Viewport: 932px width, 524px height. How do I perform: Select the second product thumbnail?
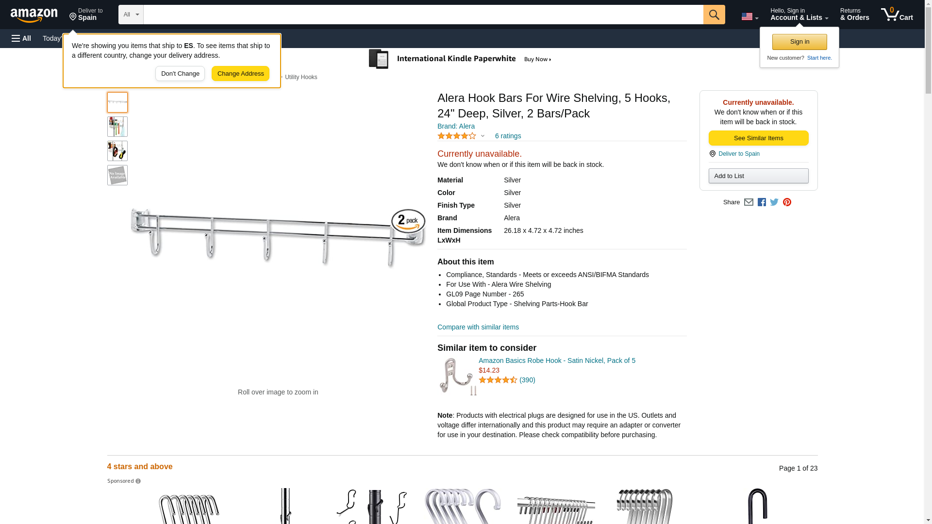pos(117,127)
